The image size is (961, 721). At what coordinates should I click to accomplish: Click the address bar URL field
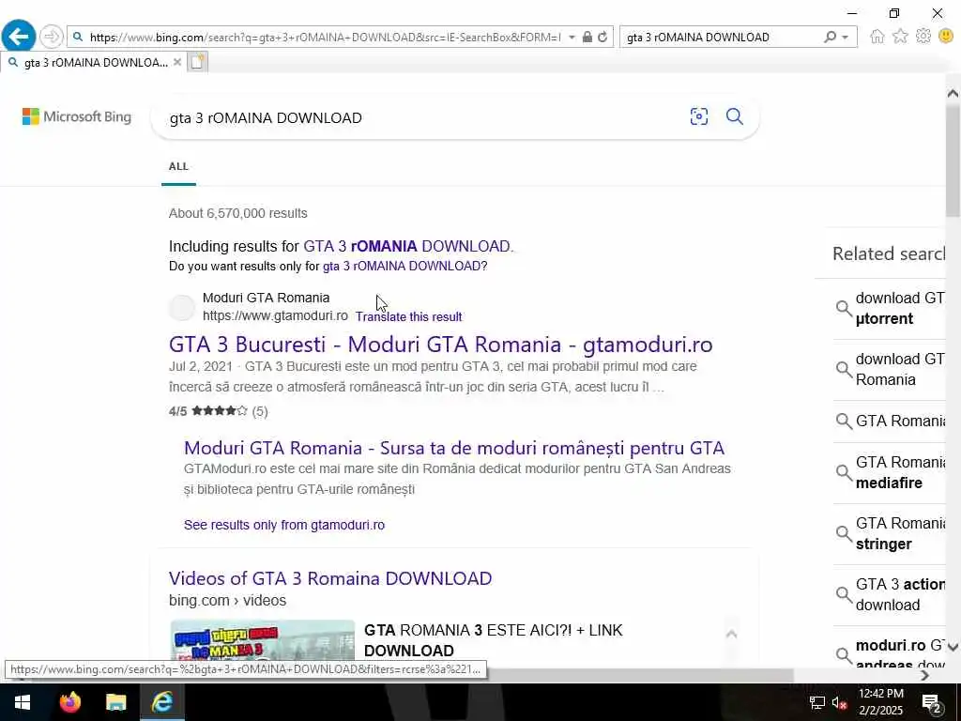[325, 37]
